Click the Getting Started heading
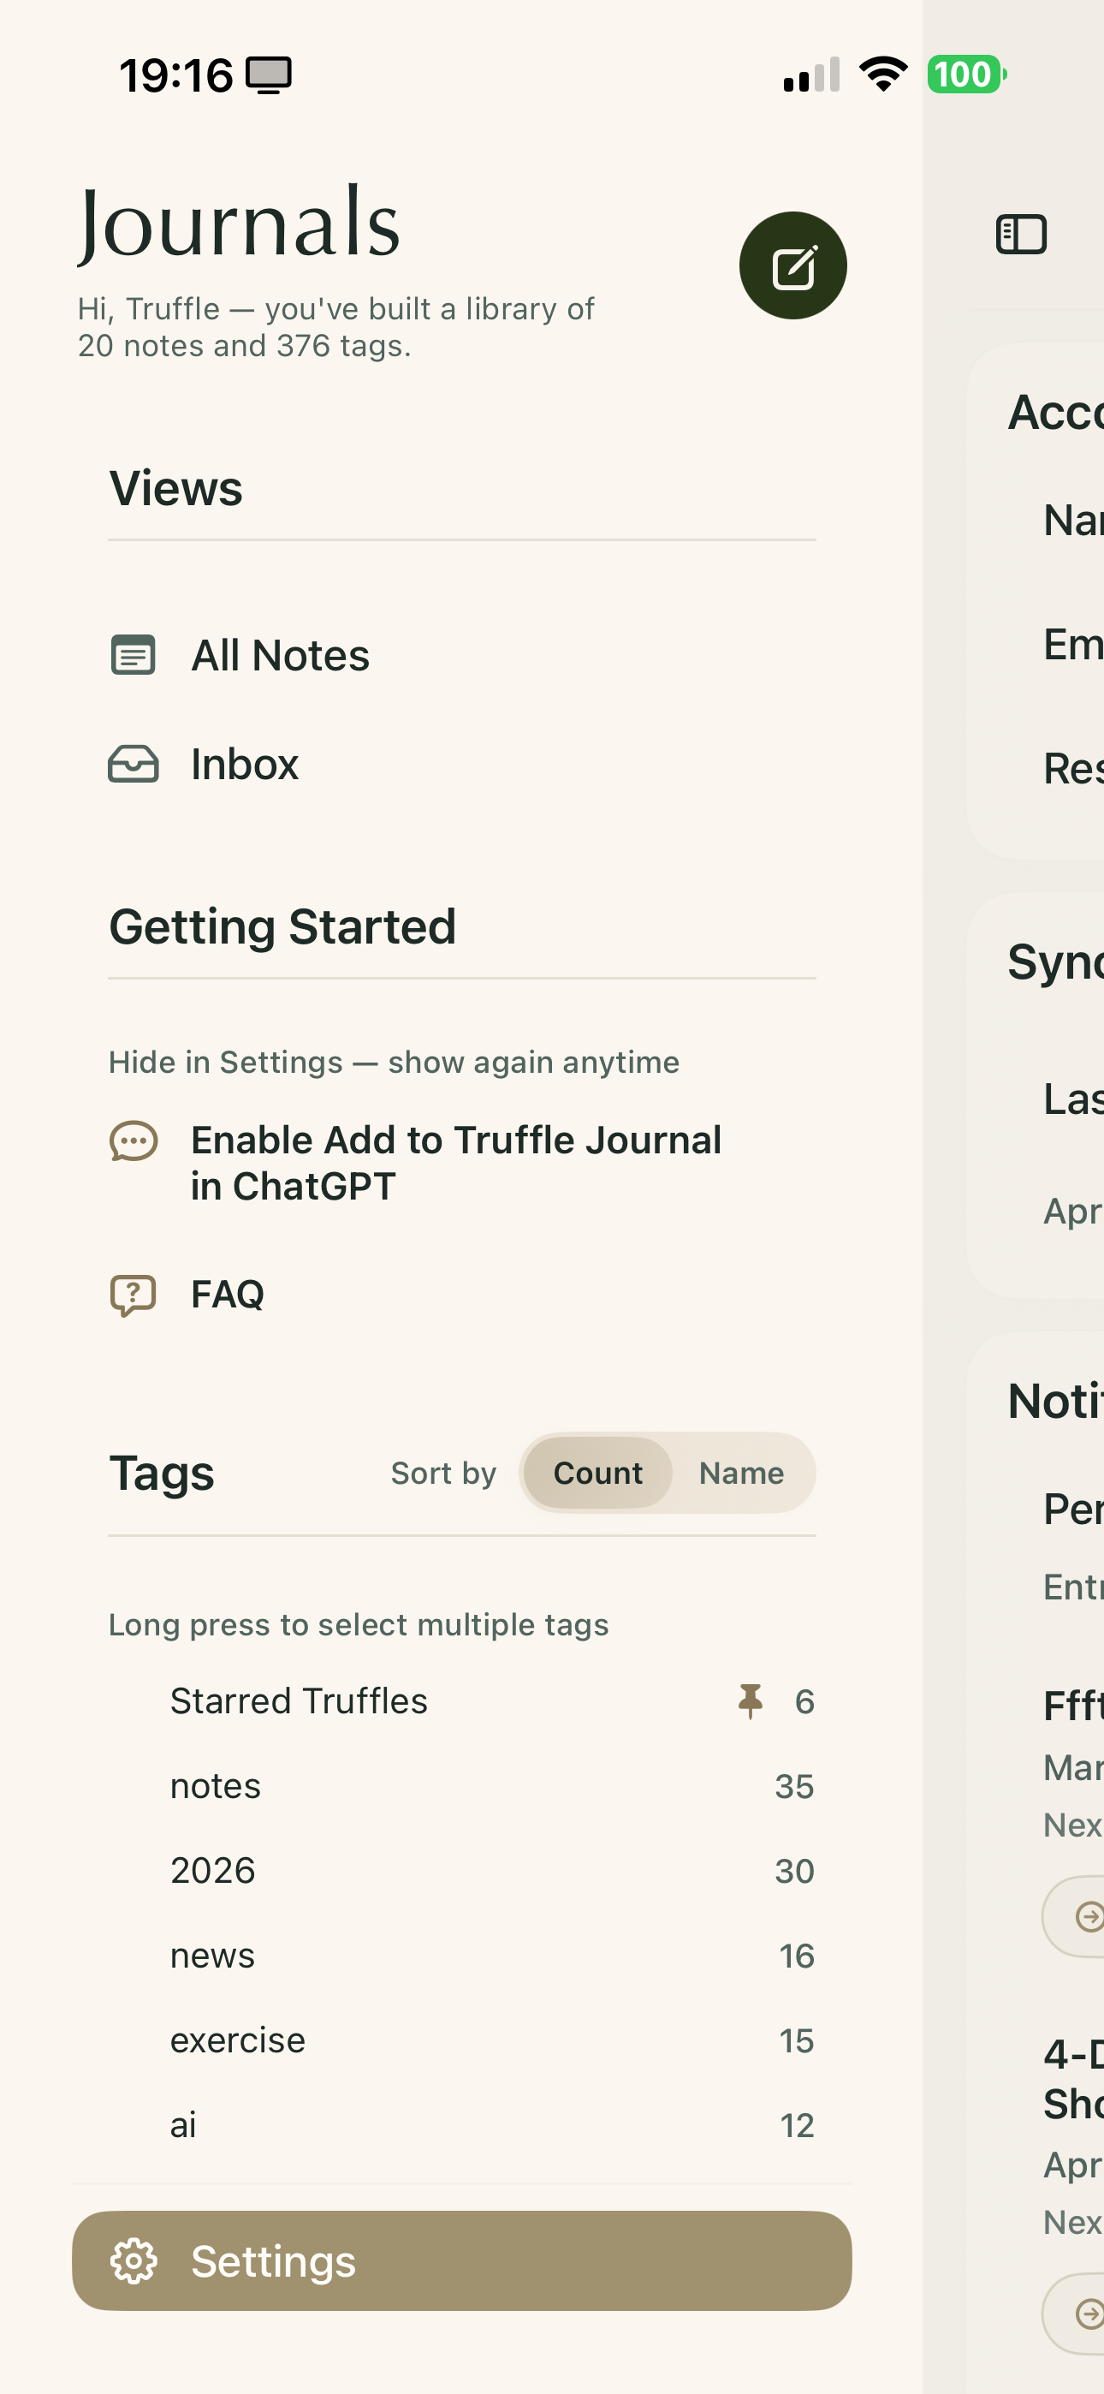Image resolution: width=1104 pixels, height=2394 pixels. pyautogui.click(x=282, y=926)
